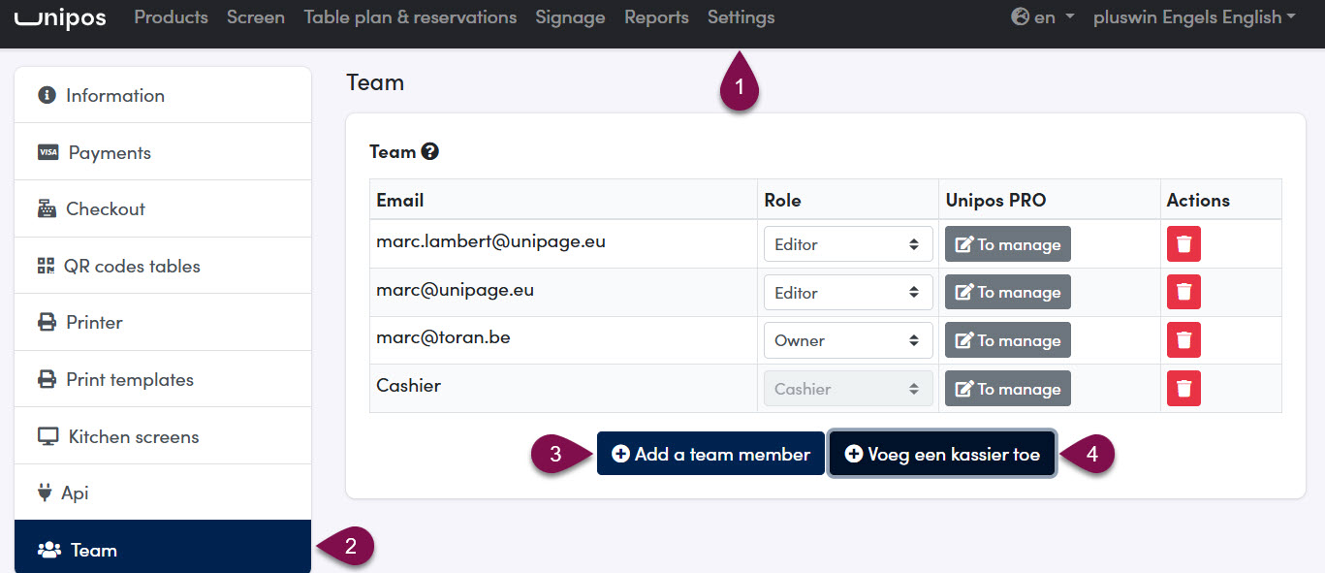Select the Team sidebar item
Image resolution: width=1325 pixels, height=573 pixels.
pos(163,547)
